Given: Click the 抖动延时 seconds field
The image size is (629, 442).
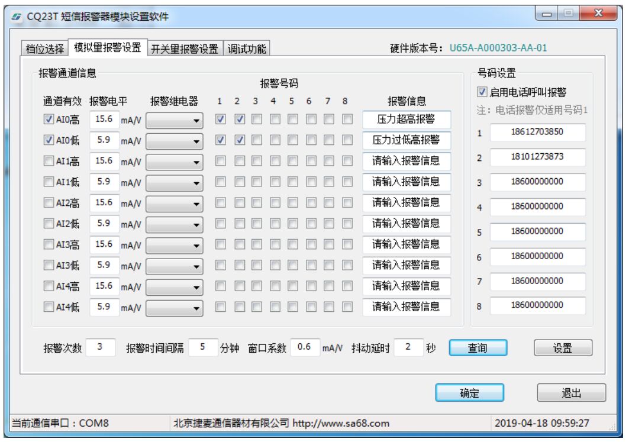Looking at the screenshot, I should point(408,348).
